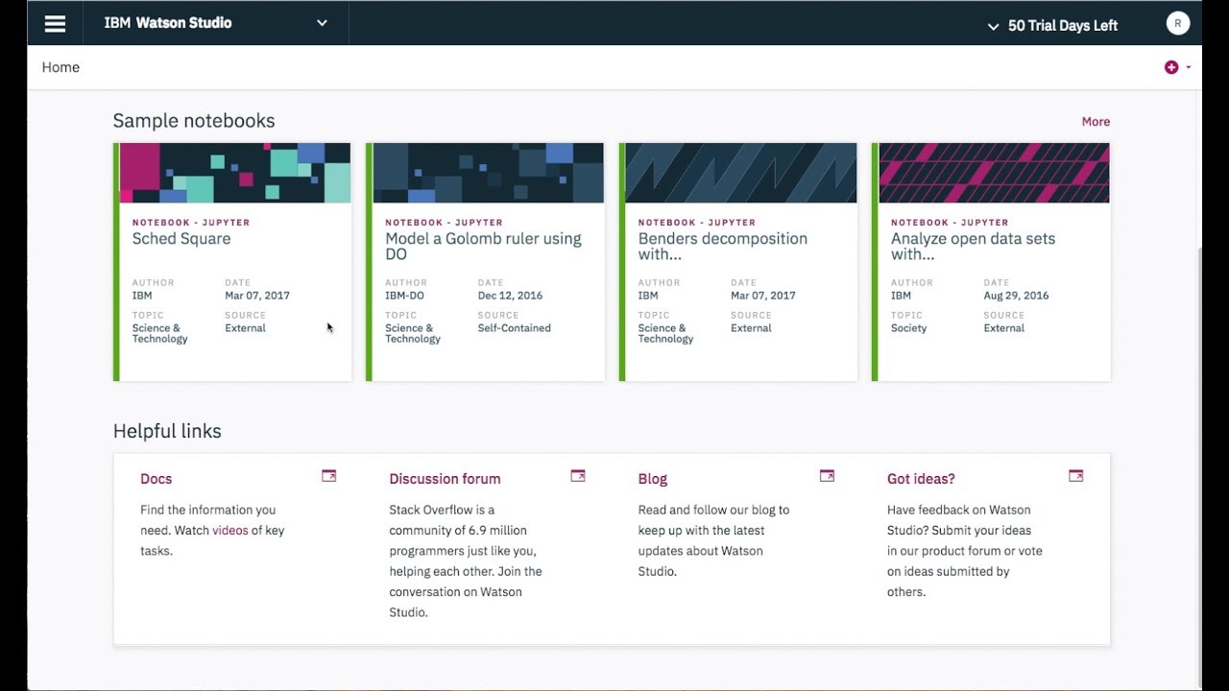
Task: Click the 50 Trial Days Left text
Action: click(x=1063, y=26)
